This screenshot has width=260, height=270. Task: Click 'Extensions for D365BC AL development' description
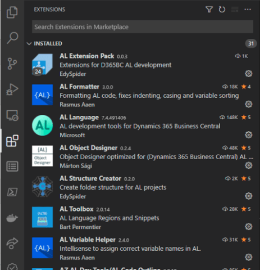(116, 65)
